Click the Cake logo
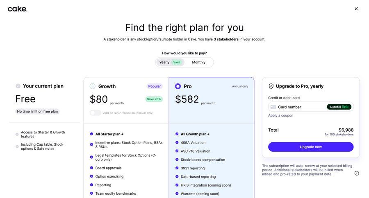 coord(18,9)
